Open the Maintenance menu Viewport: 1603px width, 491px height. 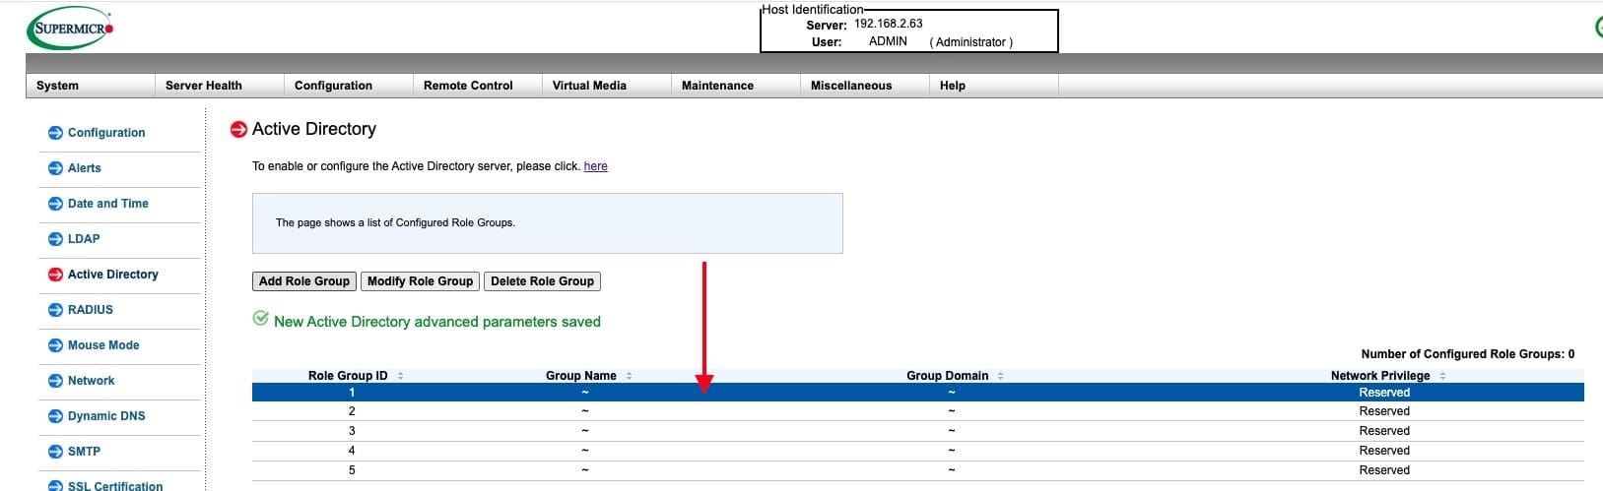[717, 86]
